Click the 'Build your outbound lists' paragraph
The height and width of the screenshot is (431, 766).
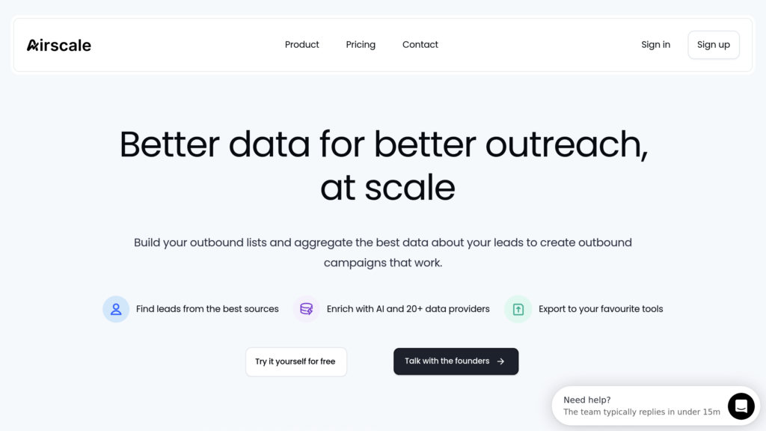pyautogui.click(x=383, y=252)
